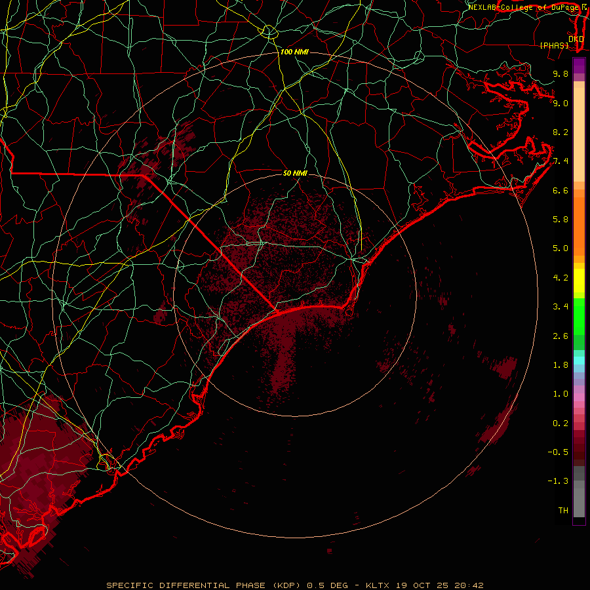
Task: Click the 1.0 value on the color scale
Action: click(560, 394)
